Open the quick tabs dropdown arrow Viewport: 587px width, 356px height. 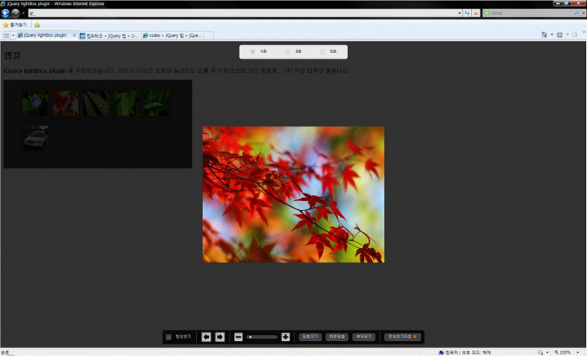click(x=13, y=35)
